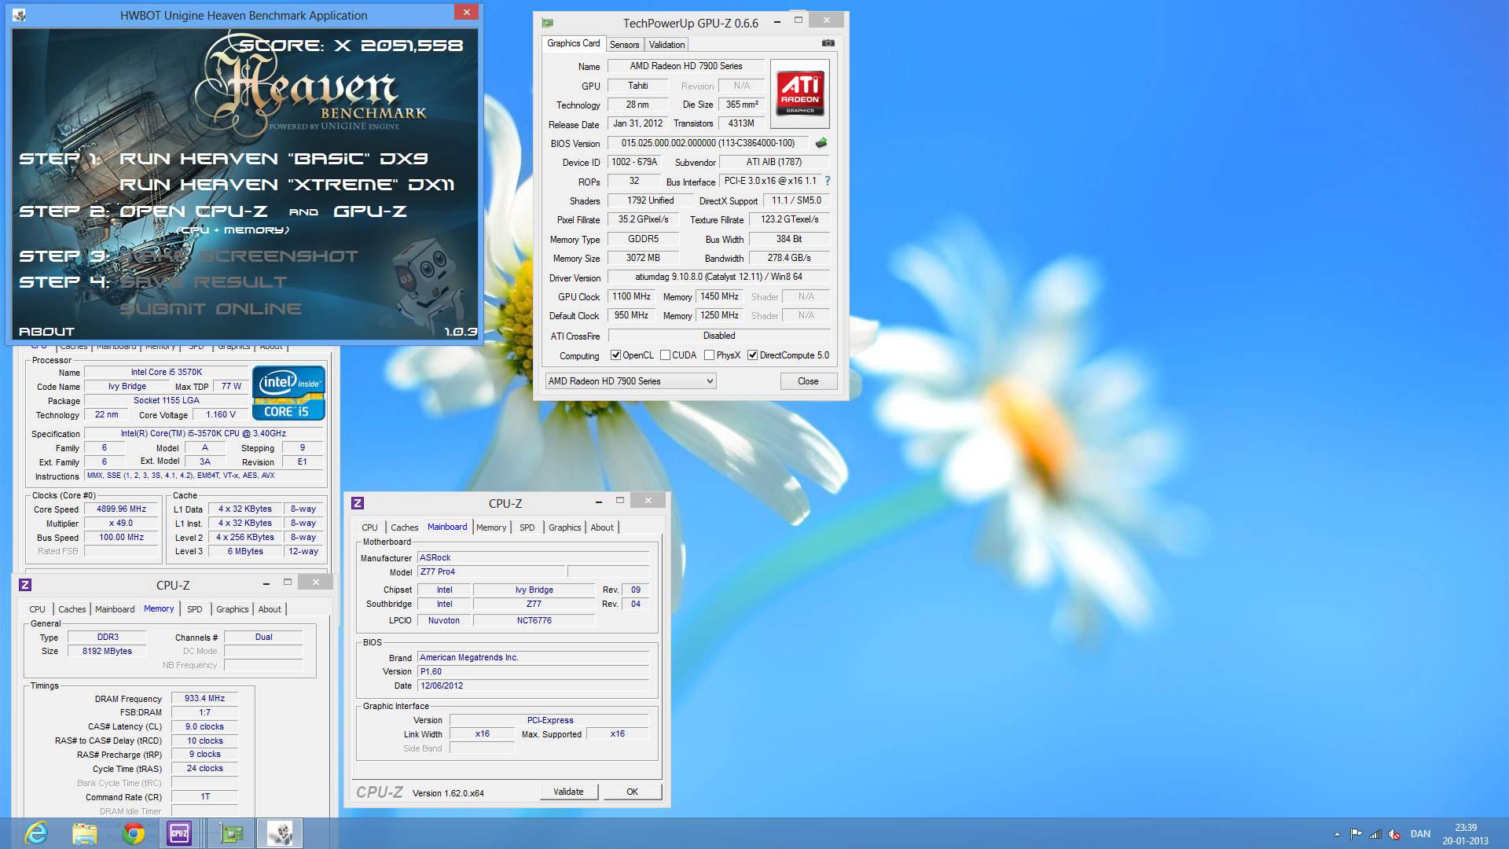Click the DRAM Frequency value 933.4 MHz
This screenshot has height=849, width=1509.
point(204,698)
